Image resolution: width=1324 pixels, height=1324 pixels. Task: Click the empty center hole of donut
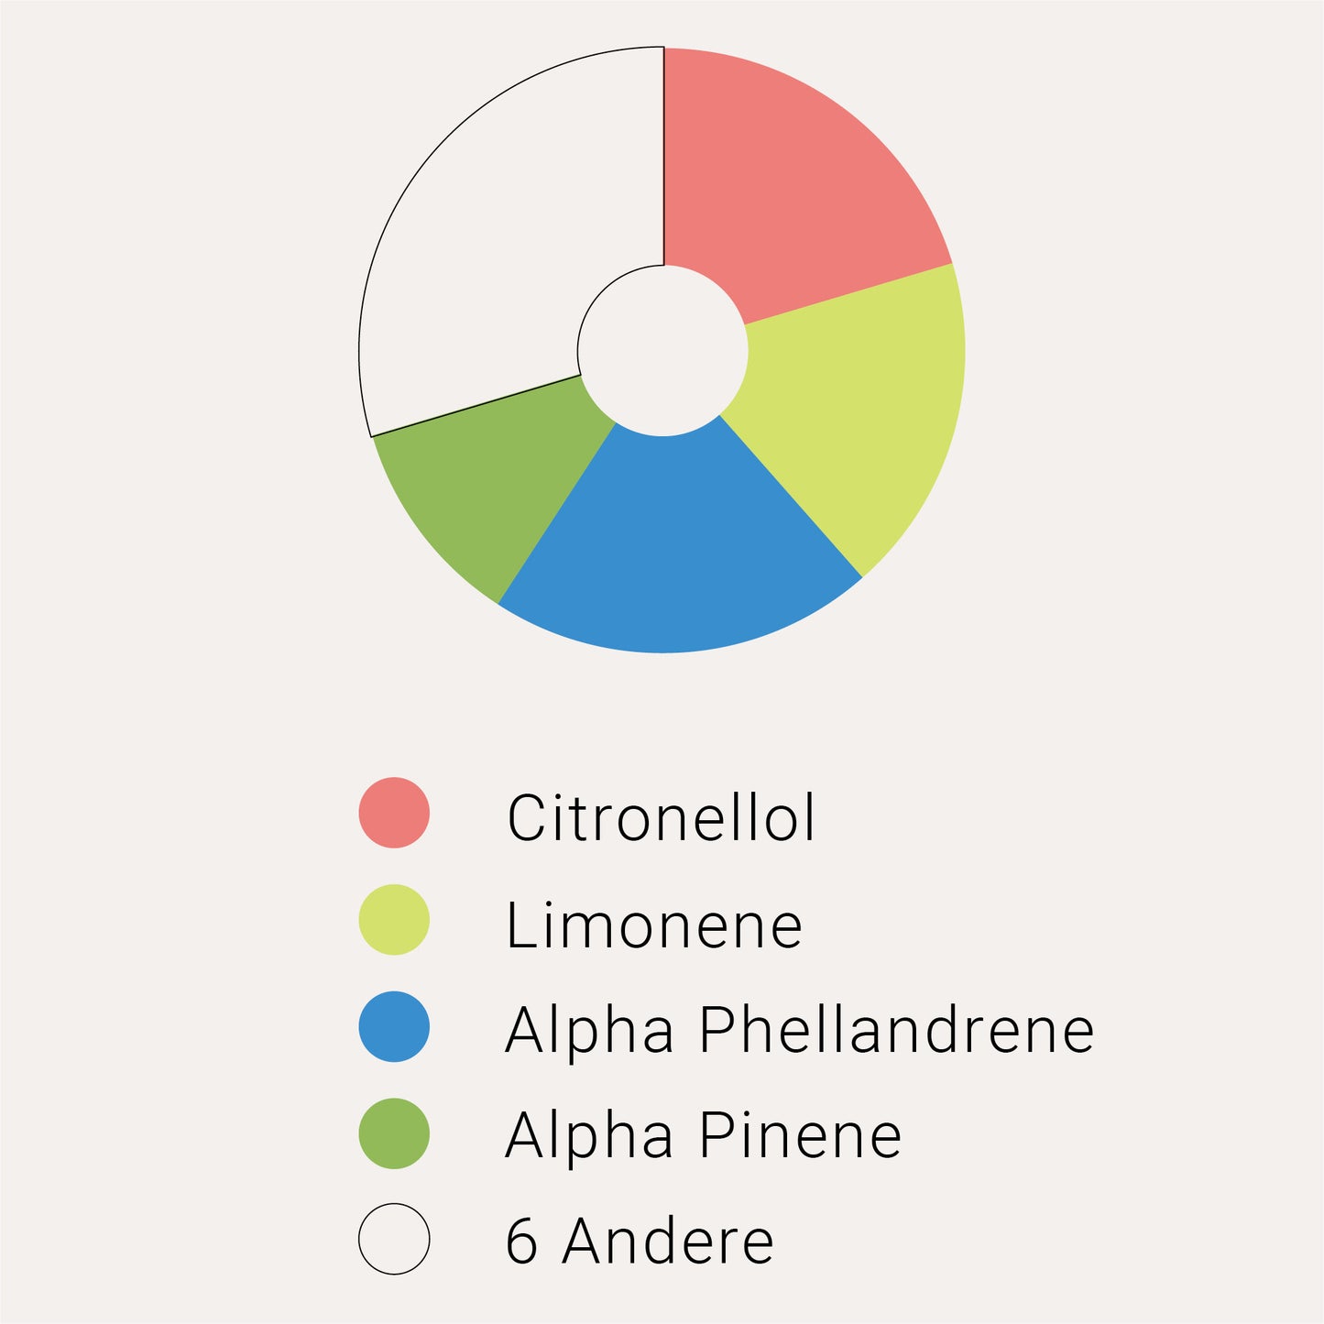coord(662,351)
